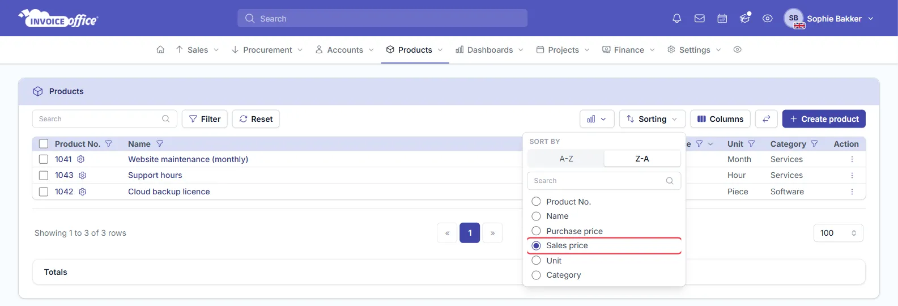Viewport: 898px width, 306px height.
Task: Open the Category column filter funnel
Action: 814,144
